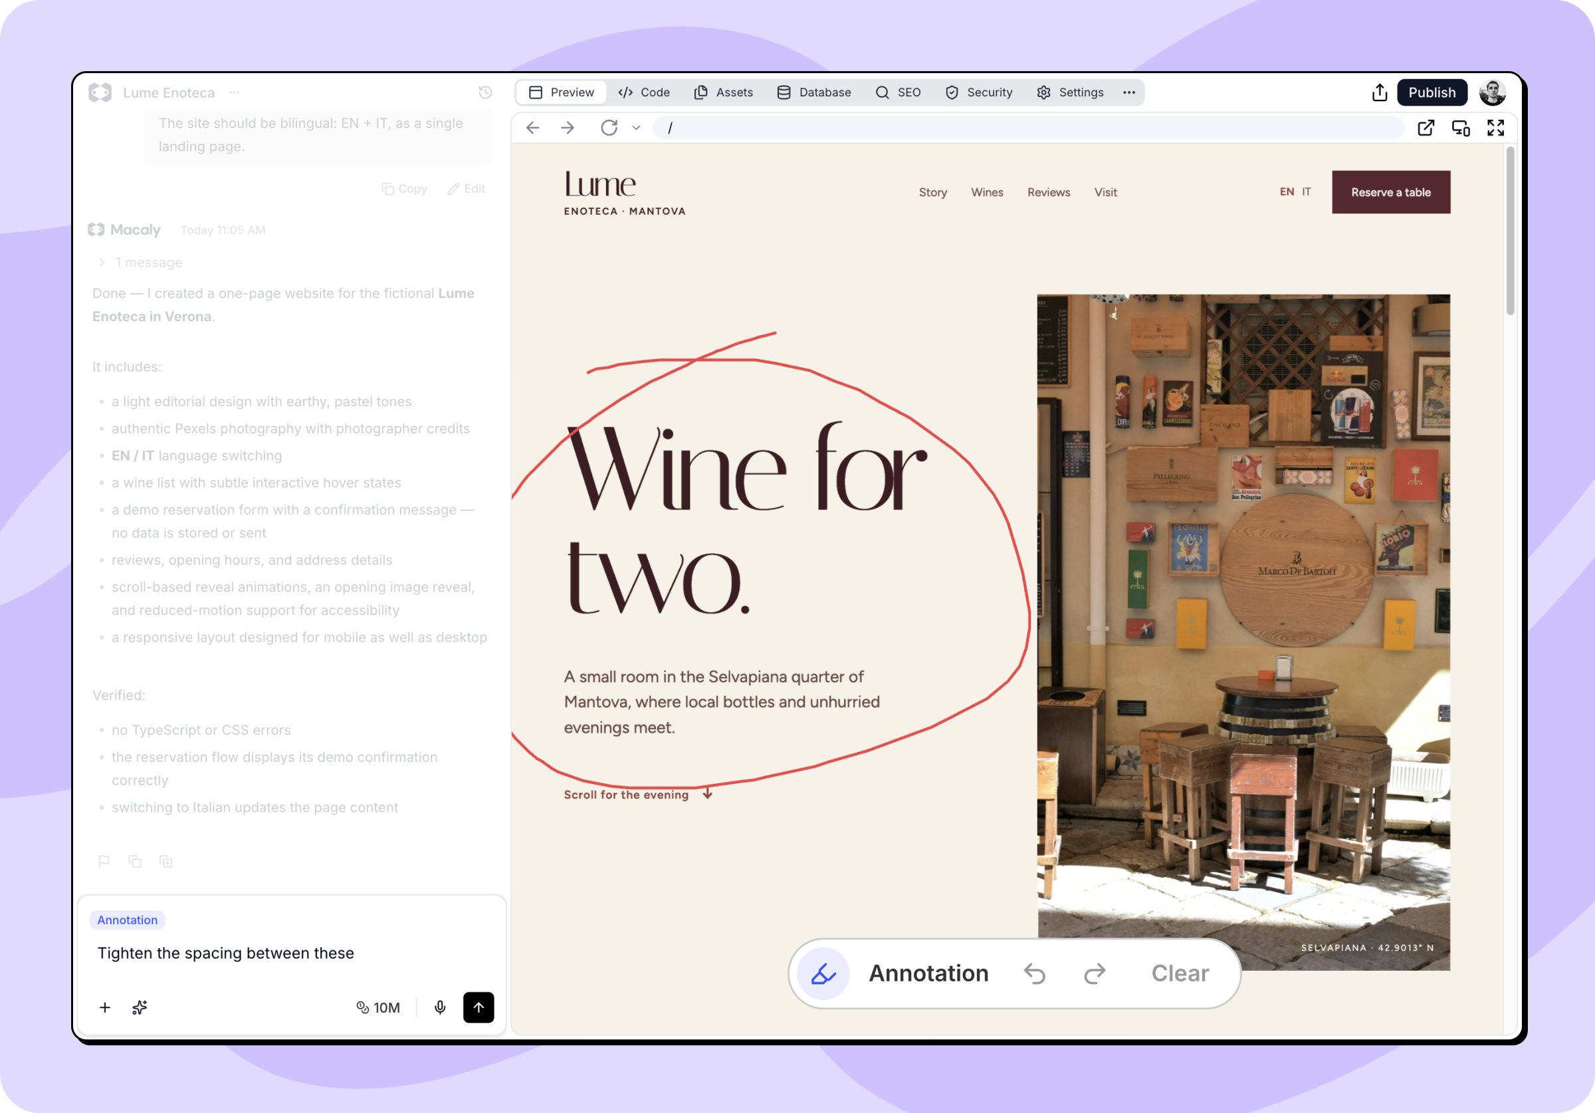Expand the '1 message' disclosure chevron

102,262
